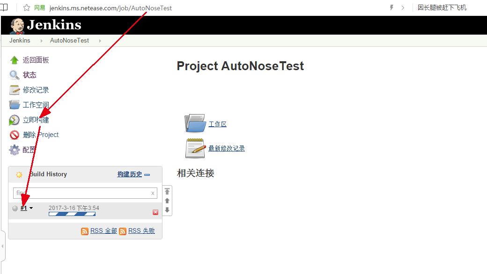
Task: Click the magnifier icon beside 状态
Action: pyautogui.click(x=15, y=75)
